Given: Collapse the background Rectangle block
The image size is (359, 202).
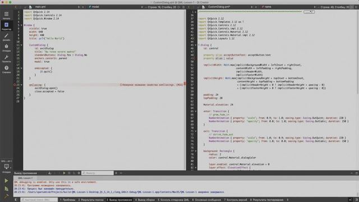Looking at the screenshot, I should point(196,151).
